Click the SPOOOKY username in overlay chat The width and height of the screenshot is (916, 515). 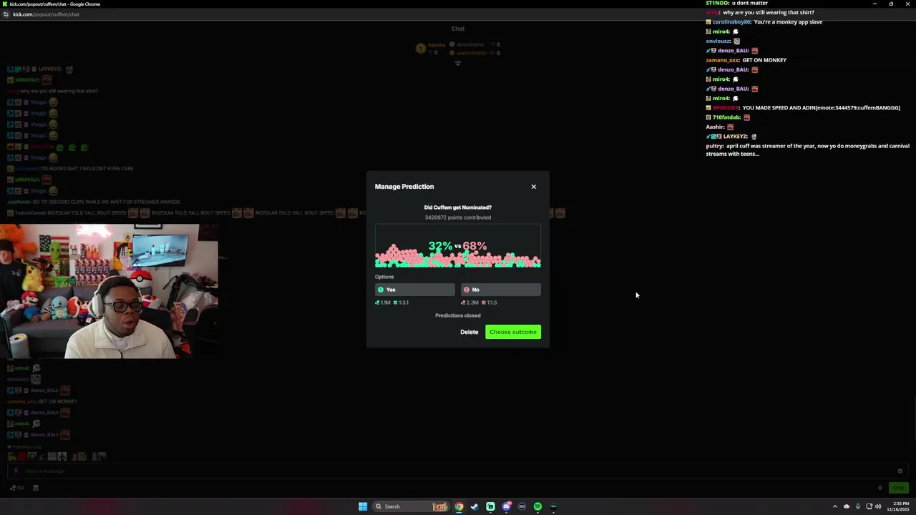726,108
